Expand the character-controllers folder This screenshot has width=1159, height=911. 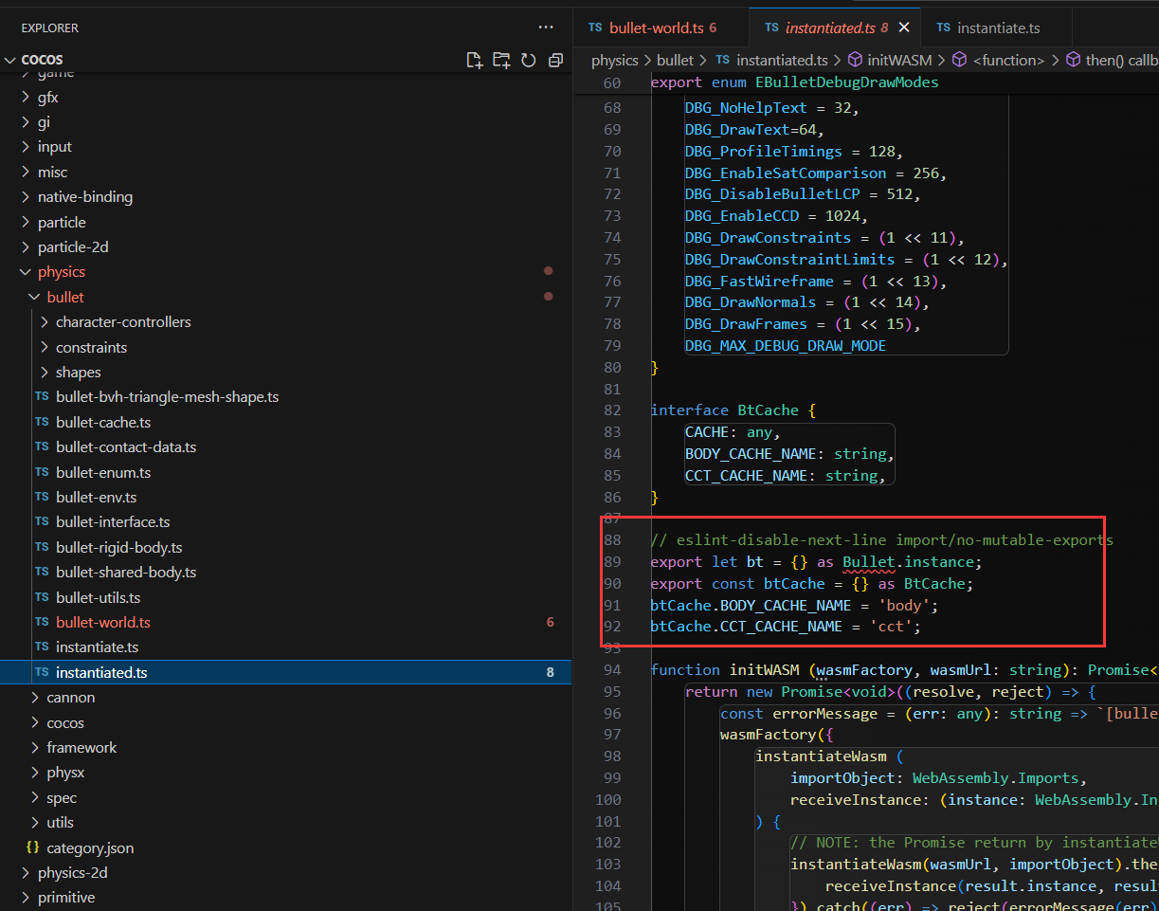pyautogui.click(x=123, y=322)
